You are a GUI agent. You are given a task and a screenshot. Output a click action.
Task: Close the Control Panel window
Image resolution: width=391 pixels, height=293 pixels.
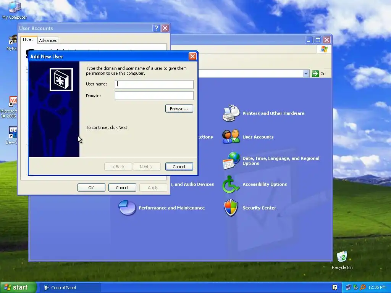pyautogui.click(x=327, y=40)
